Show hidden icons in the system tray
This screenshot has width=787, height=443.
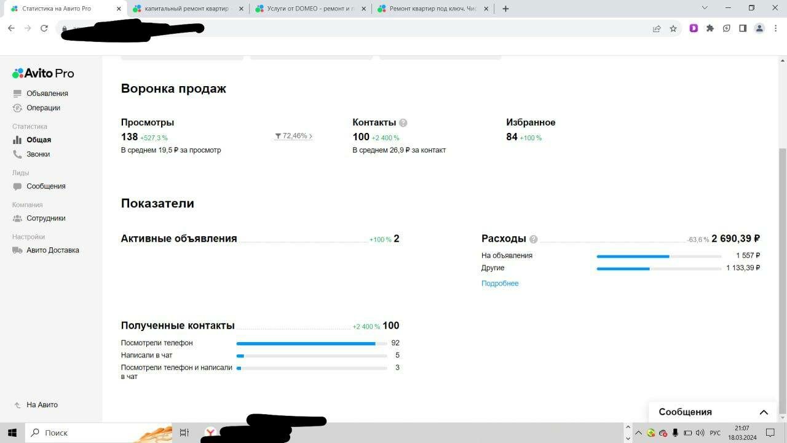click(x=638, y=433)
